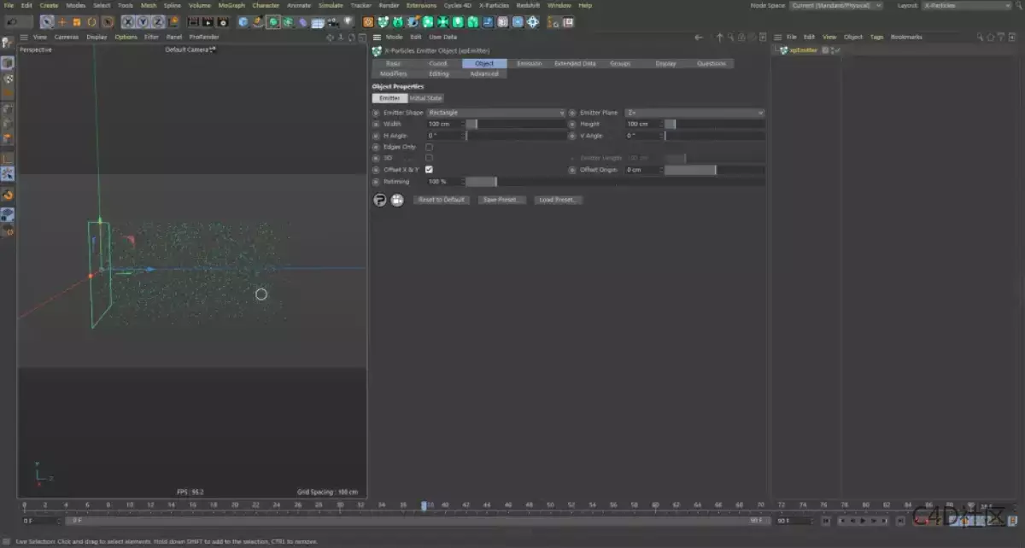The width and height of the screenshot is (1025, 548).
Task: Switch to the Emission tab
Action: pos(529,63)
